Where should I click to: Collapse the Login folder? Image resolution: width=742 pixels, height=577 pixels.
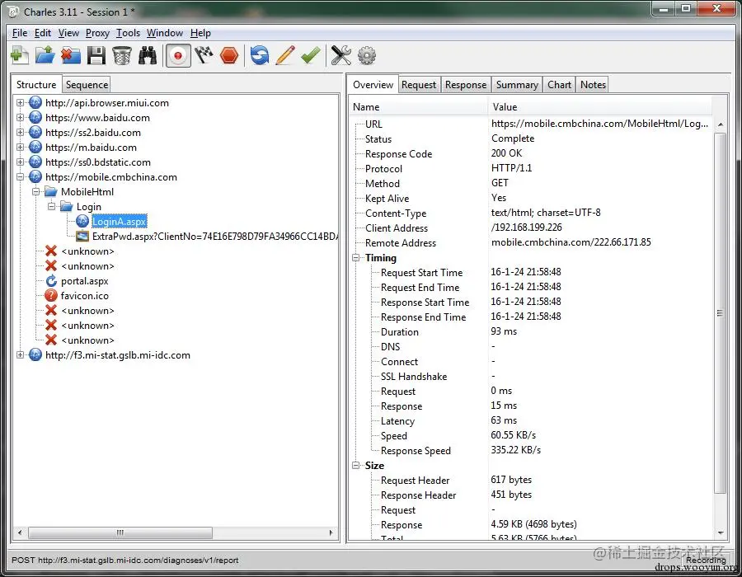(x=52, y=207)
